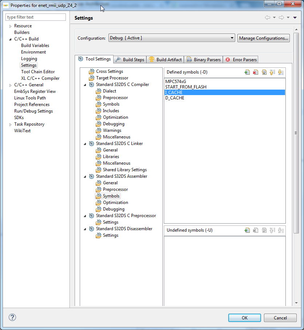
Task: Collapse Standard S32DS C Linker node
Action: point(85,144)
